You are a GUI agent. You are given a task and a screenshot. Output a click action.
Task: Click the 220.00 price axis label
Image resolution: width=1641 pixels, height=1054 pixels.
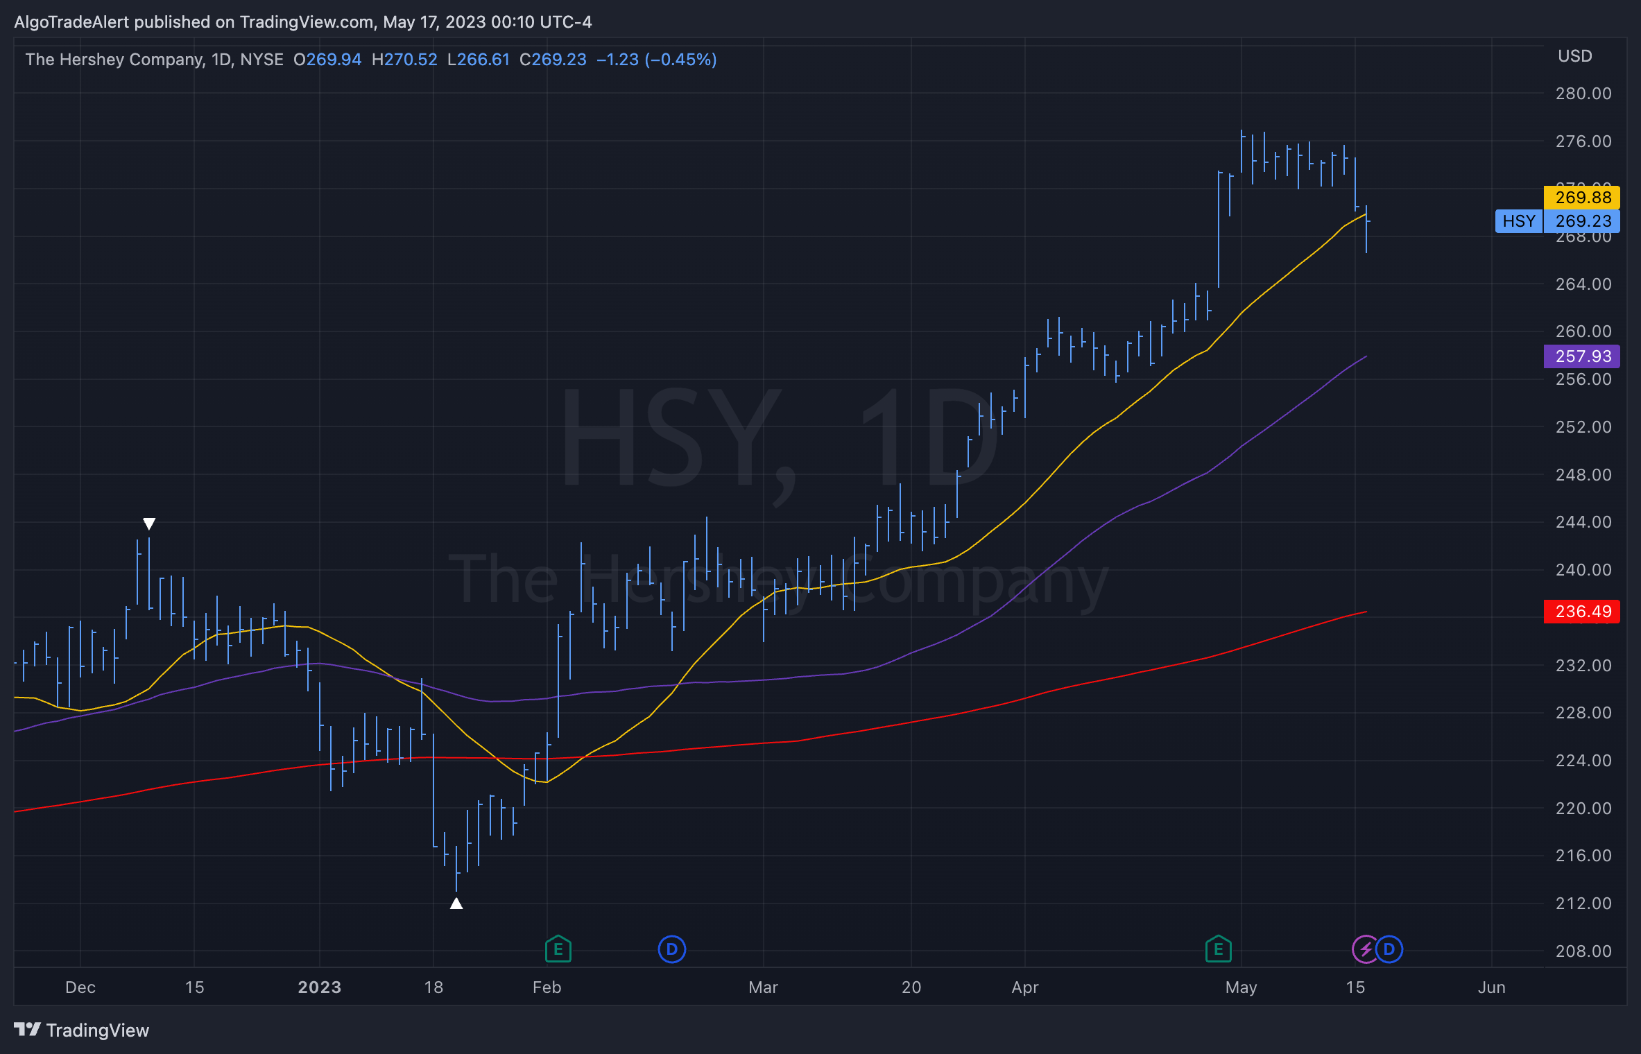coord(1583,809)
